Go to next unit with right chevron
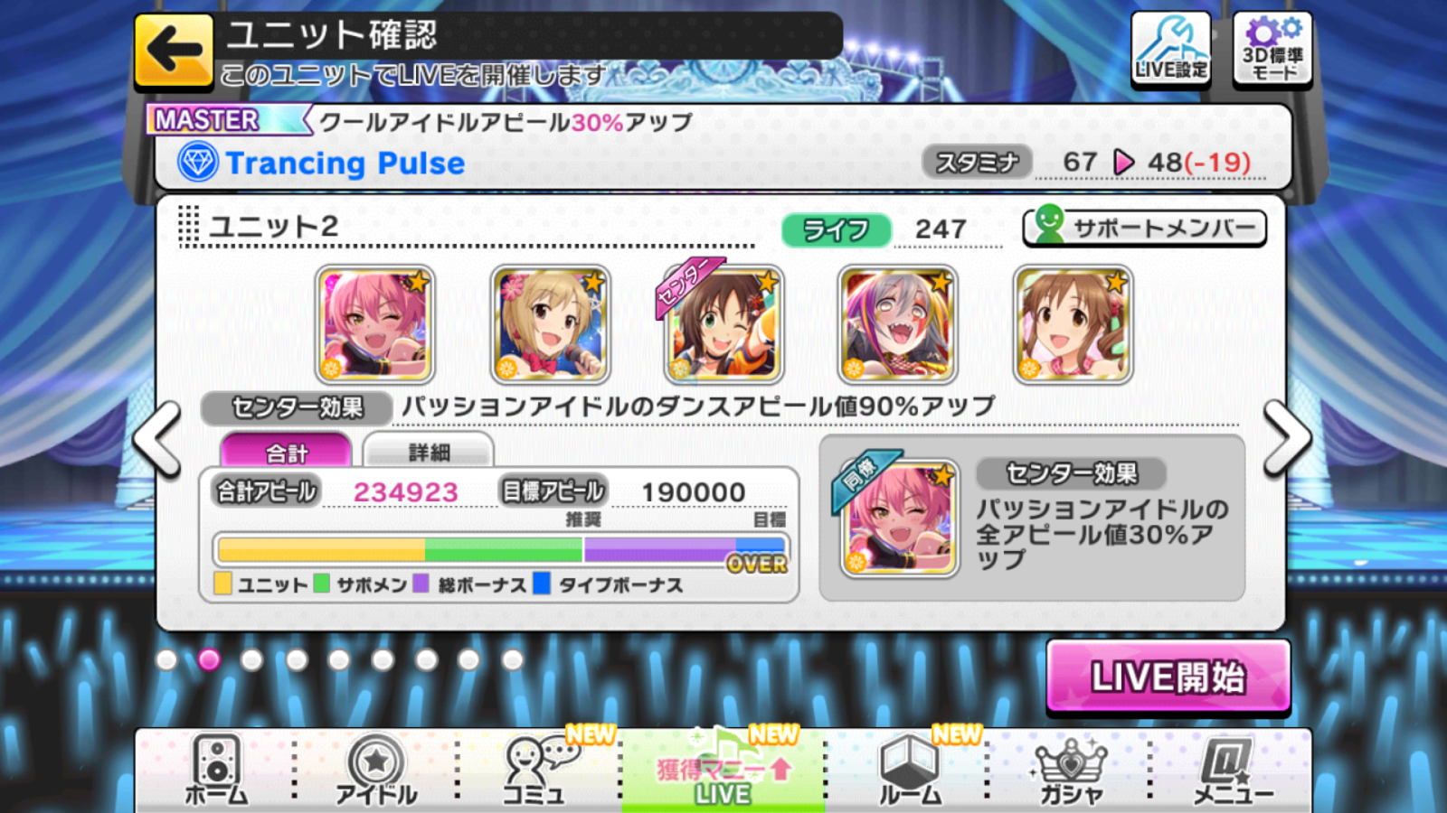Screen dimensions: 1447x813 tap(1286, 437)
